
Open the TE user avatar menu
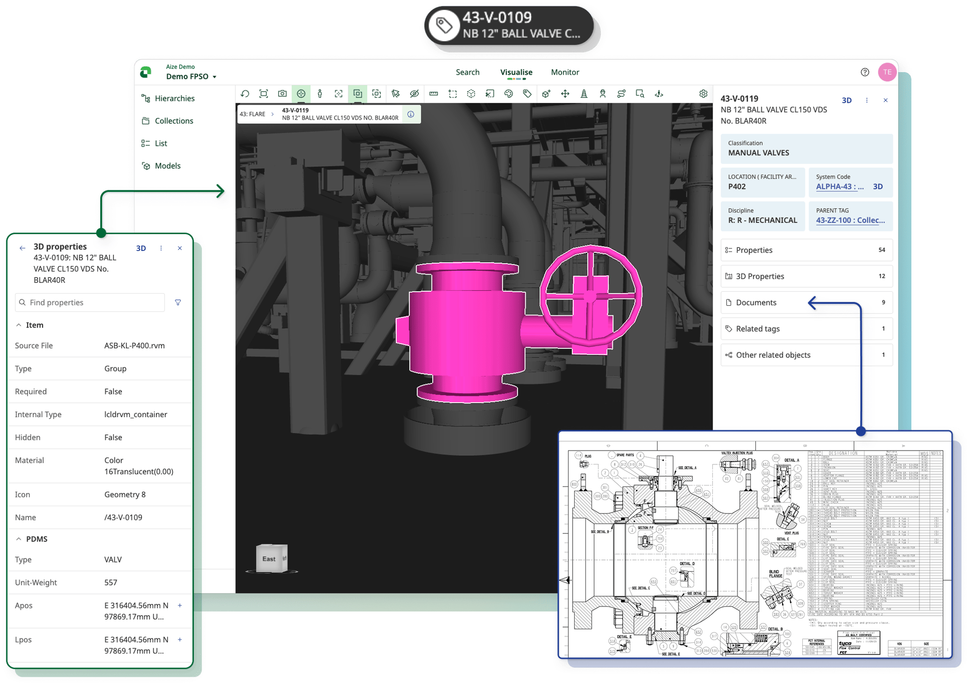pos(887,72)
